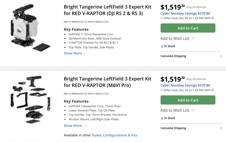Click the offer info icon on first product

(x=162, y=18)
